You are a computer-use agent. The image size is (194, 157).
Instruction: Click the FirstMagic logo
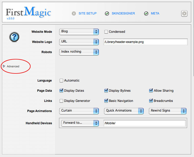click(x=28, y=12)
